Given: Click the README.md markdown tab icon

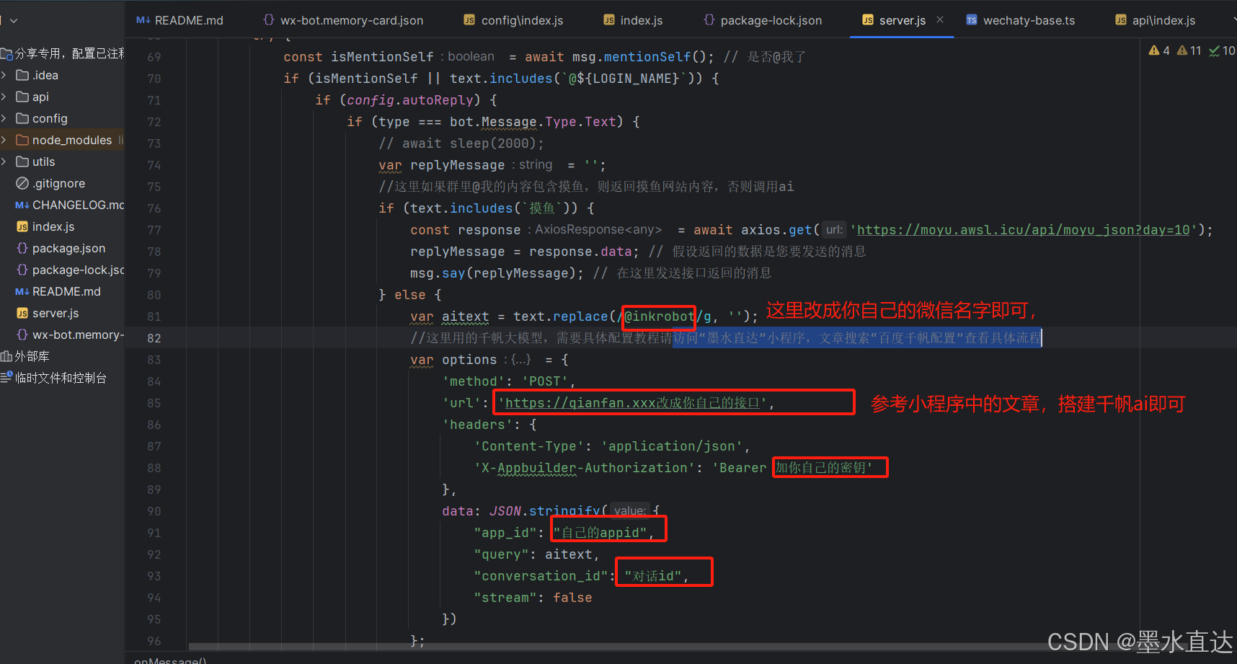Looking at the screenshot, I should click(143, 20).
